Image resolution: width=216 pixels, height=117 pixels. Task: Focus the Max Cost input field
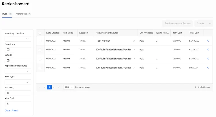tap(18, 104)
